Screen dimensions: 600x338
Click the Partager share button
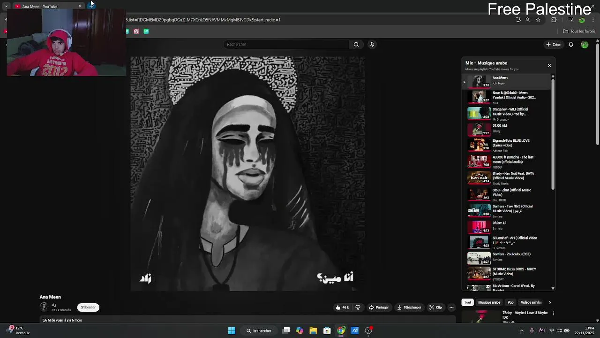(379, 307)
